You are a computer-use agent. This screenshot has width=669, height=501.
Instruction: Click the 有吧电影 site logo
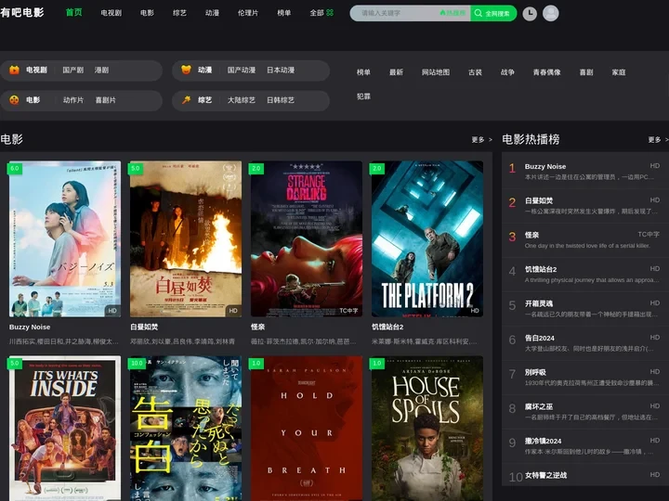click(x=22, y=12)
